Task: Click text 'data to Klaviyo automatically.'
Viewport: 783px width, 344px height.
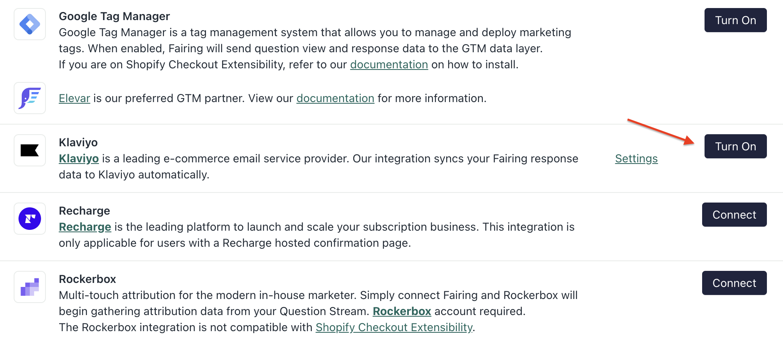Action: point(134,175)
